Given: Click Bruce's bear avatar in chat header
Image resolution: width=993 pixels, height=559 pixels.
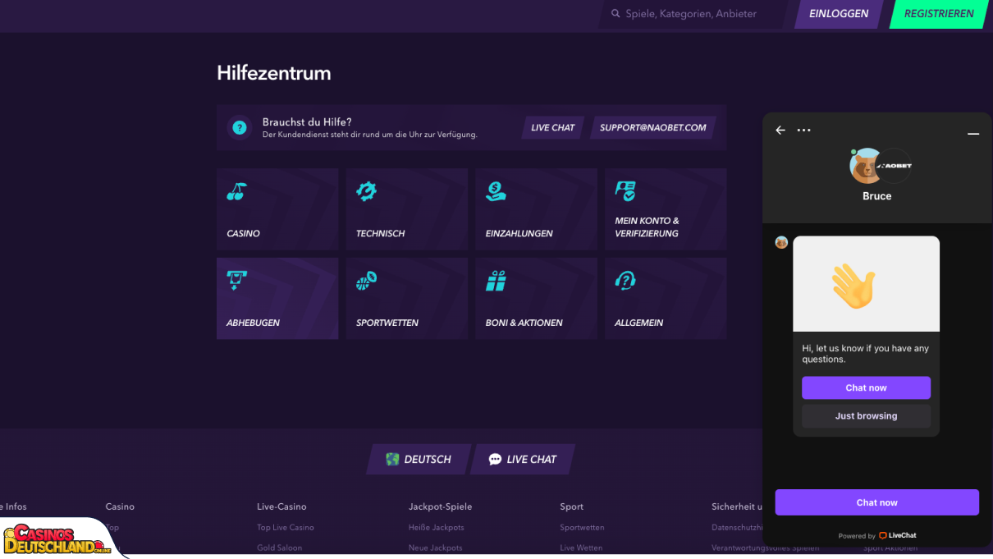Looking at the screenshot, I should pos(865,166).
